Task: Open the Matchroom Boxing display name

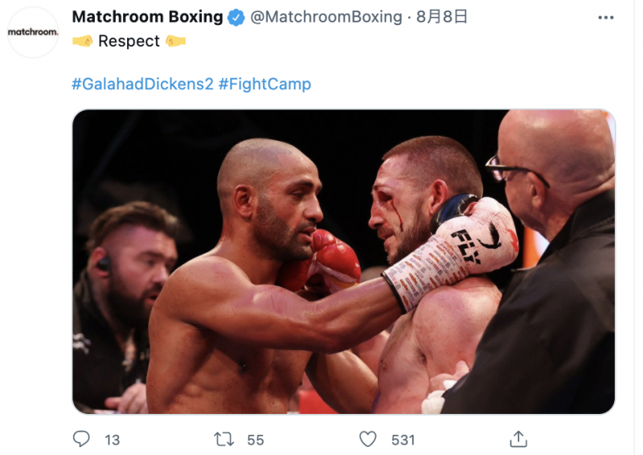Action: coord(148,17)
